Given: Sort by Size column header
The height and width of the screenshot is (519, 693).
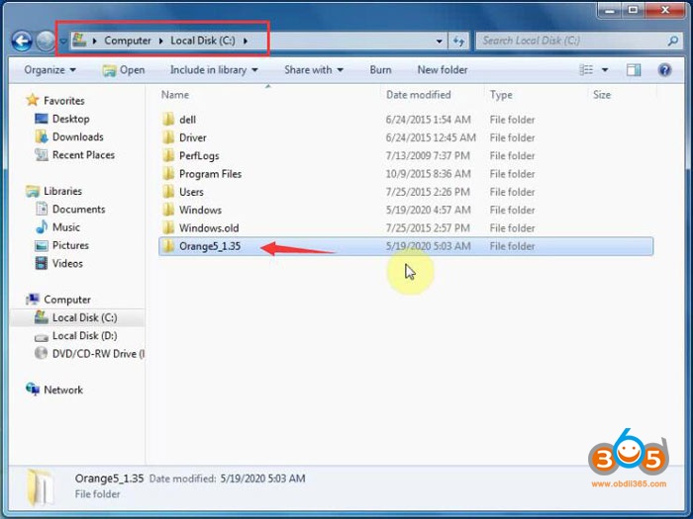Looking at the screenshot, I should point(602,95).
